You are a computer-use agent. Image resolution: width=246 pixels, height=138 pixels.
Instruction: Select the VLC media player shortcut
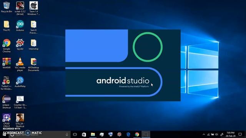(x=20, y=64)
